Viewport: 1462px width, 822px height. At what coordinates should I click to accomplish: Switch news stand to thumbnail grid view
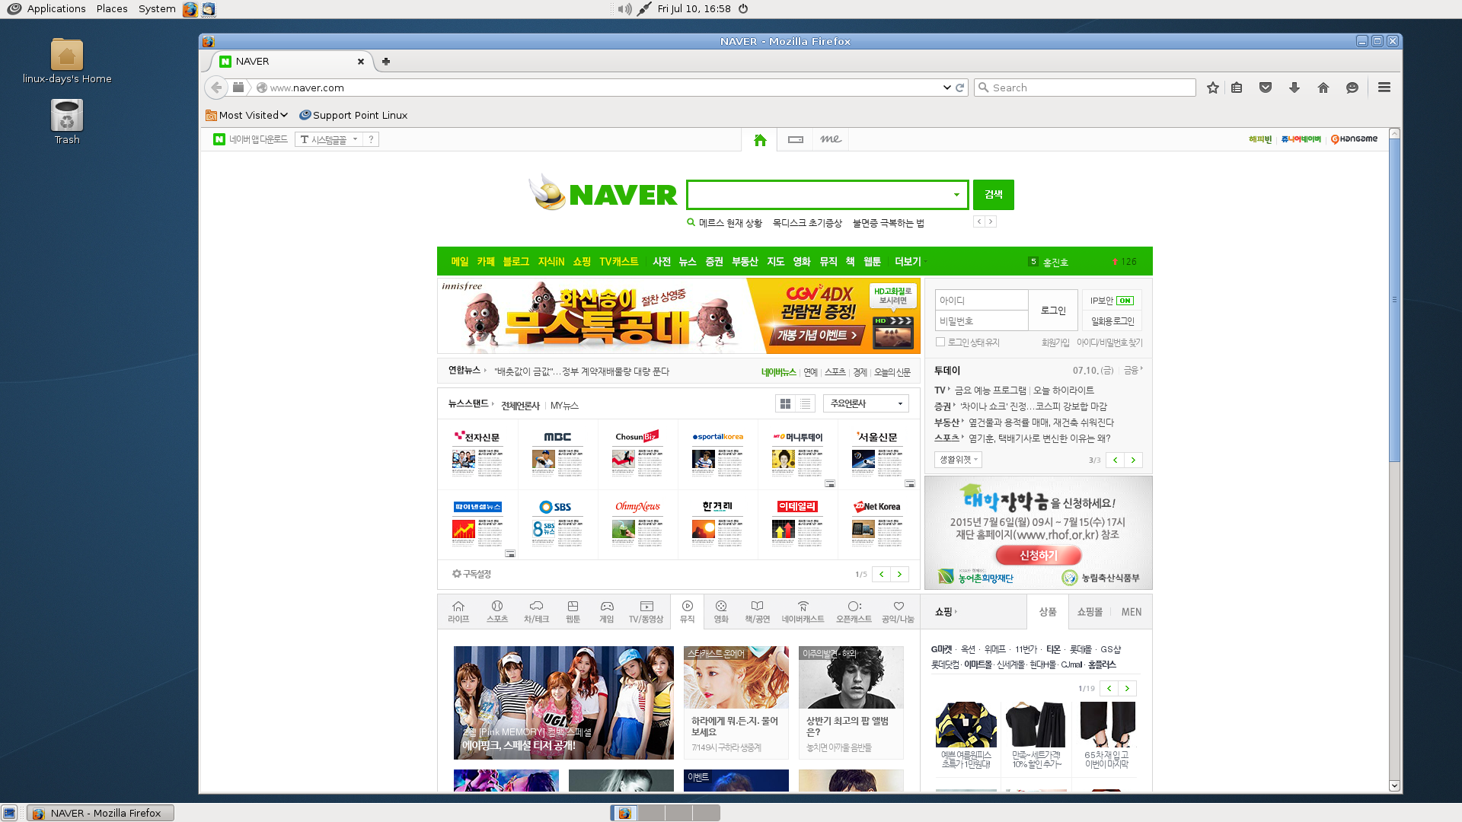click(785, 403)
